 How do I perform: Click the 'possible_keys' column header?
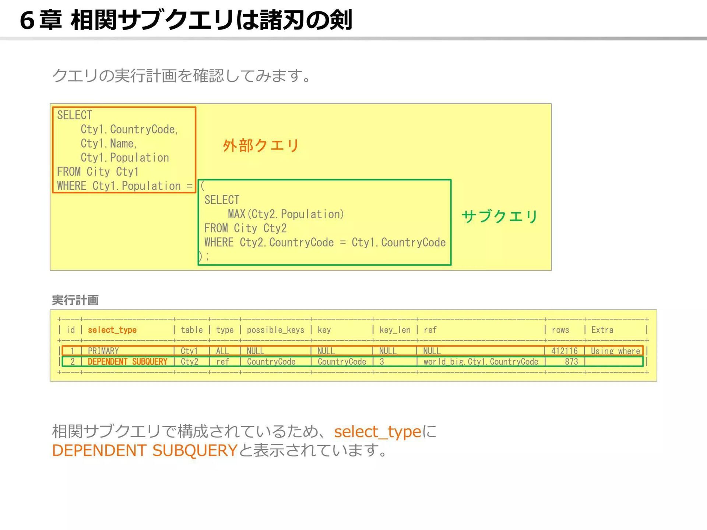(275, 330)
